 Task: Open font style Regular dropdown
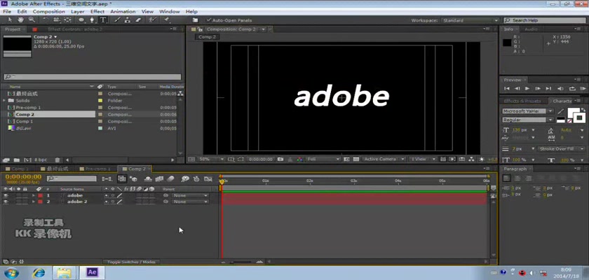point(527,120)
